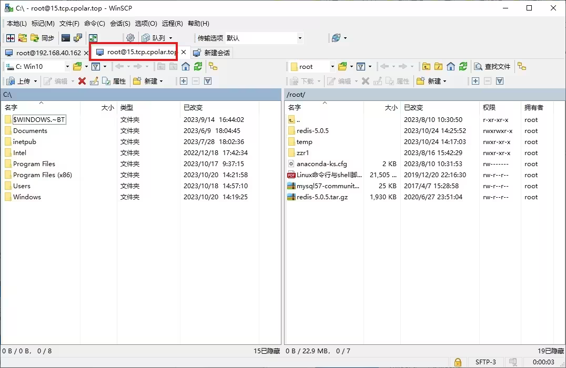The image size is (566, 368).
Task: Click the keep remote directory up to date icon
Action: 93,38
